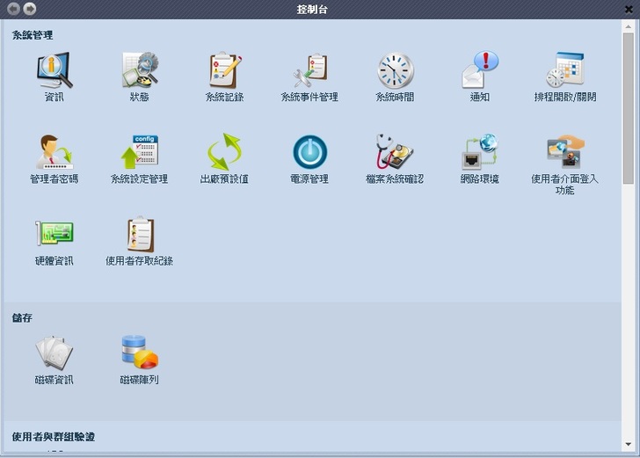Image resolution: width=640 pixels, height=458 pixels.
Task: Open 系統時間 clock icon
Action: point(395,70)
